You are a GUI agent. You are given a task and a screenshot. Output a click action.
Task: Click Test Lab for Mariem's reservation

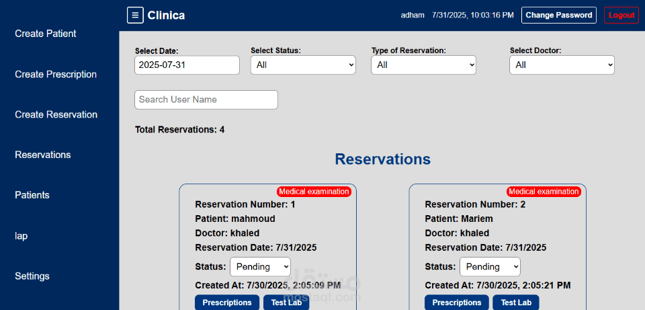[x=516, y=303]
